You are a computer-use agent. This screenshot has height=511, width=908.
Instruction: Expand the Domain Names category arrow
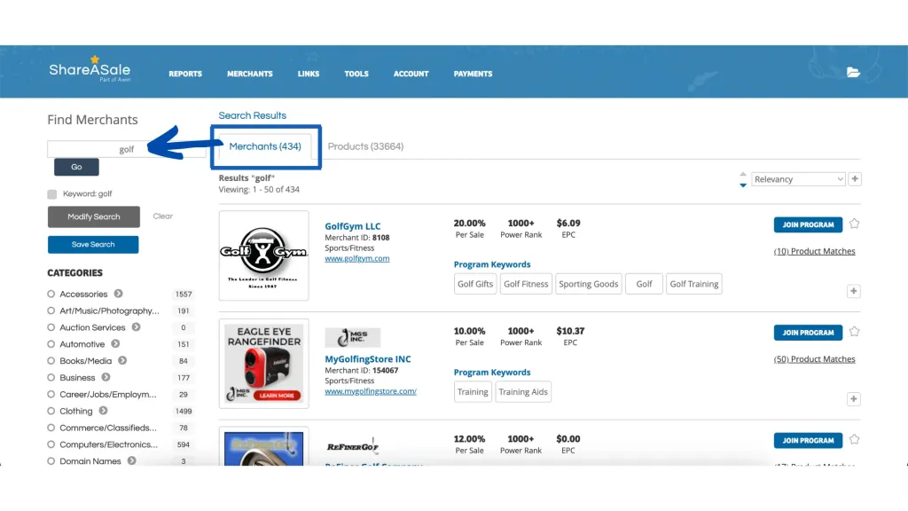click(131, 461)
